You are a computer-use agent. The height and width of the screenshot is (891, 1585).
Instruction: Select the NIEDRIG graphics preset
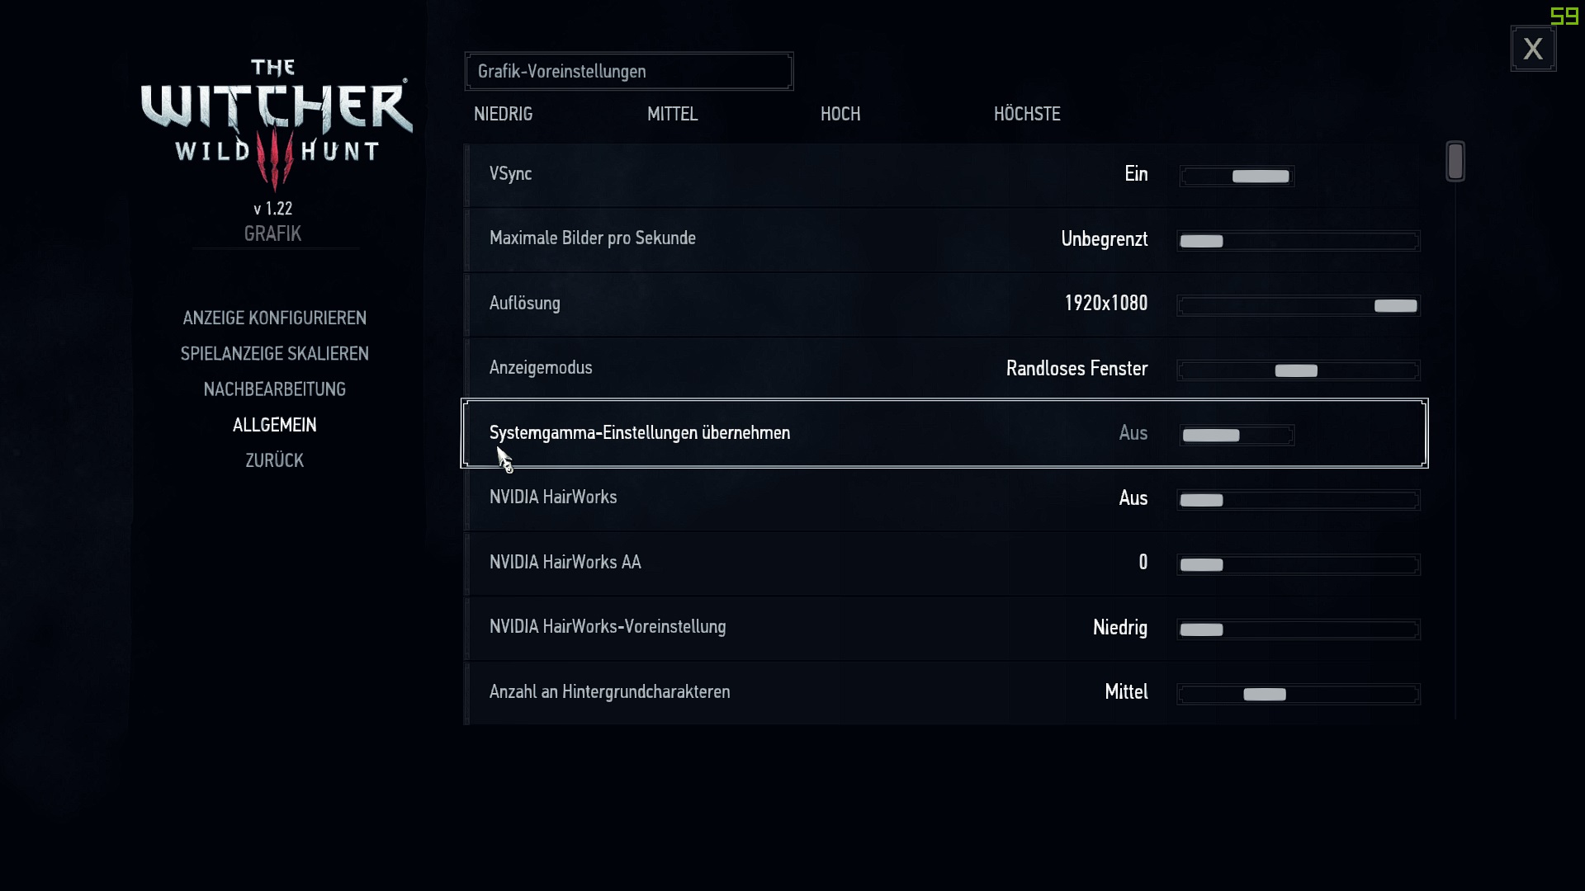[503, 114]
